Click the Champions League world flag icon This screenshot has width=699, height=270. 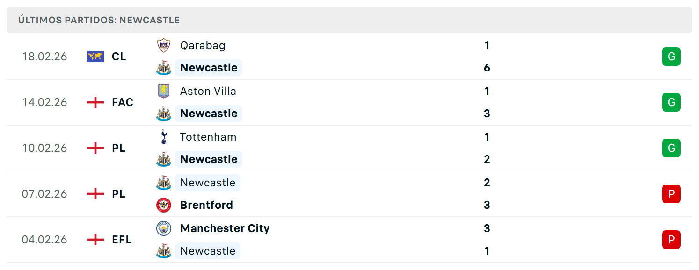(x=95, y=57)
